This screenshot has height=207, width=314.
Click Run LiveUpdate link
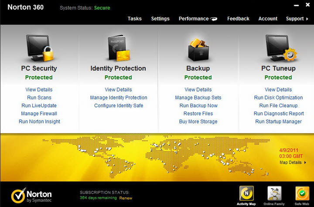[x=39, y=105]
